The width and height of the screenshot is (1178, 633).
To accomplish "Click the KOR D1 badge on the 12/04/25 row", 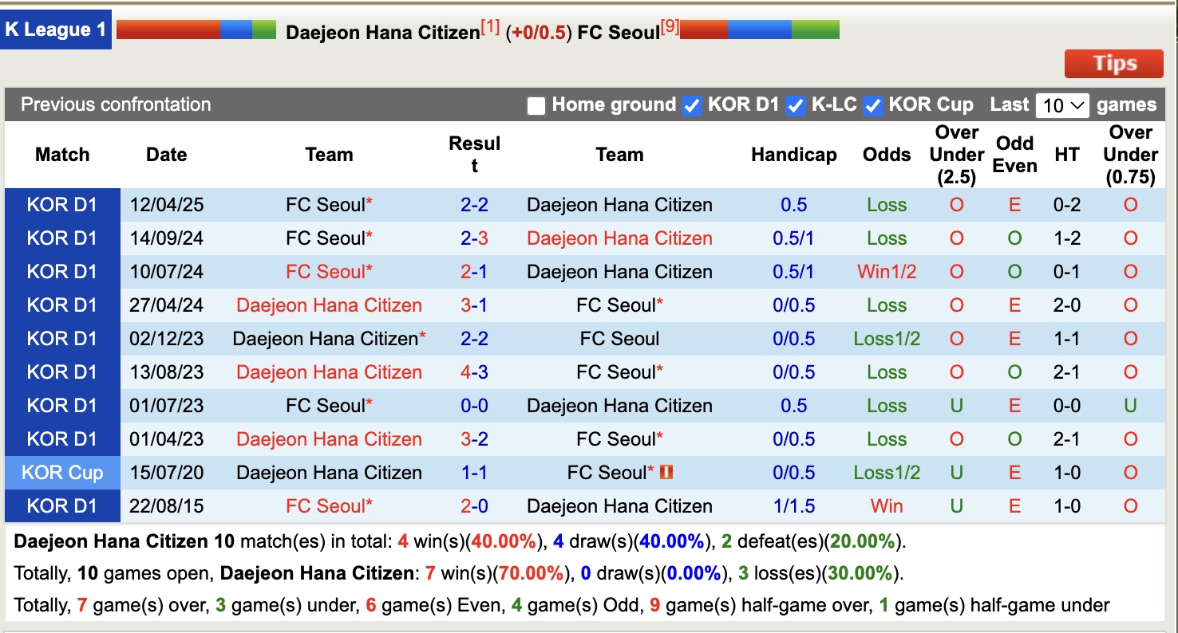I will [62, 204].
